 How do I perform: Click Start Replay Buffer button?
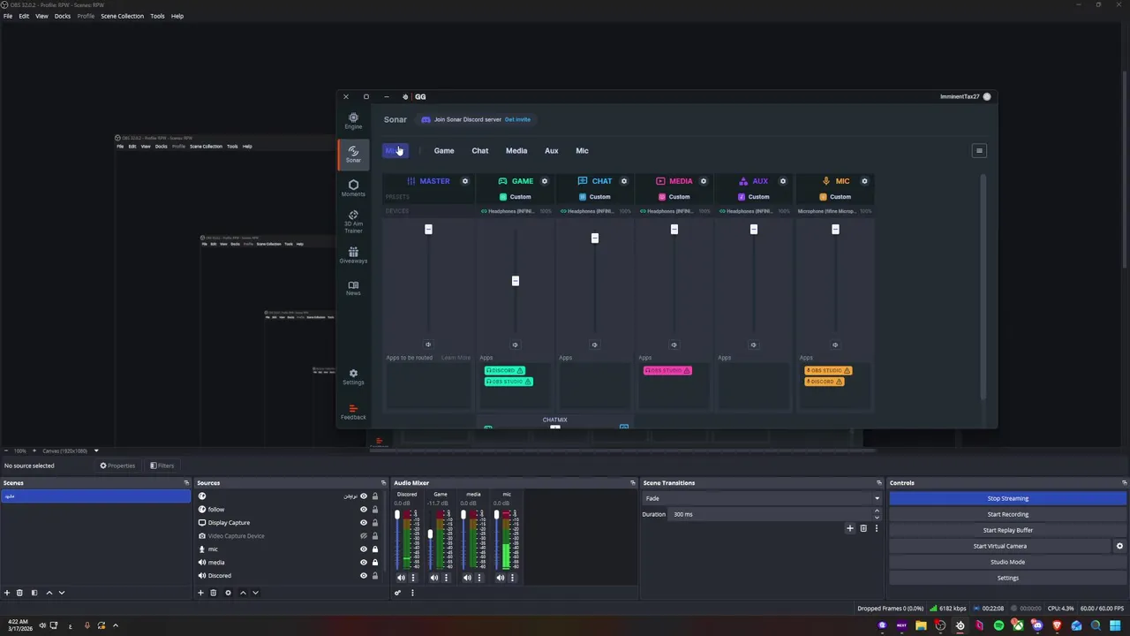click(1007, 530)
